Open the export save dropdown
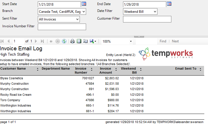208x129 pixels. [93, 41]
